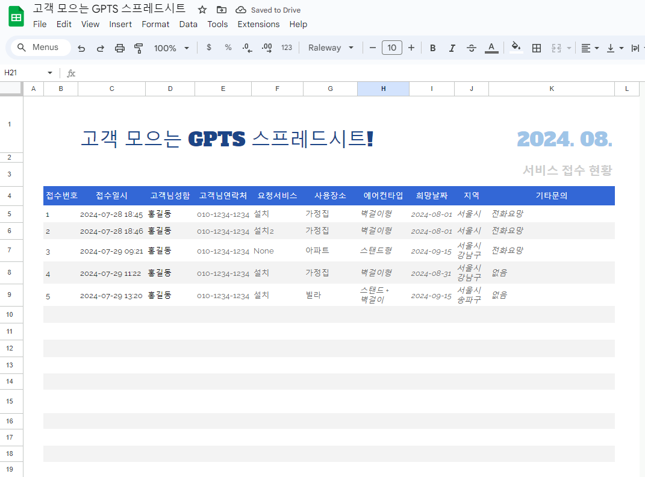Screen dimensions: 645x477
Task: Toggle bold formatting
Action: pos(432,48)
